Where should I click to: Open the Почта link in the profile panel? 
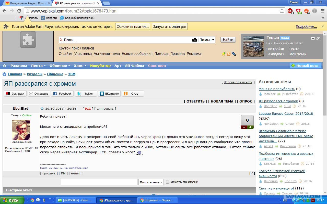coord(294,49)
